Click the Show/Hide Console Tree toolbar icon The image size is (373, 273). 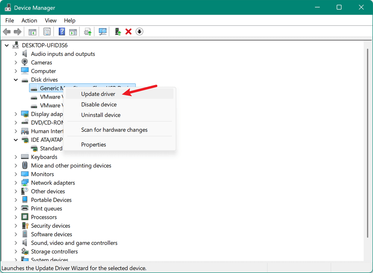coord(32,31)
